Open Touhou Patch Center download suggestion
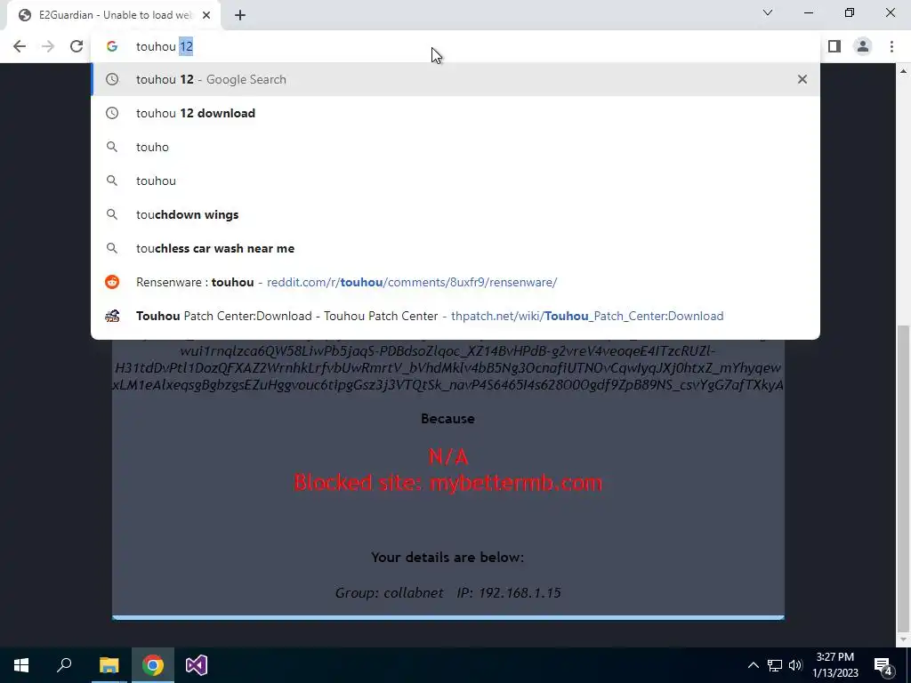Image resolution: width=911 pixels, height=683 pixels. point(455,316)
